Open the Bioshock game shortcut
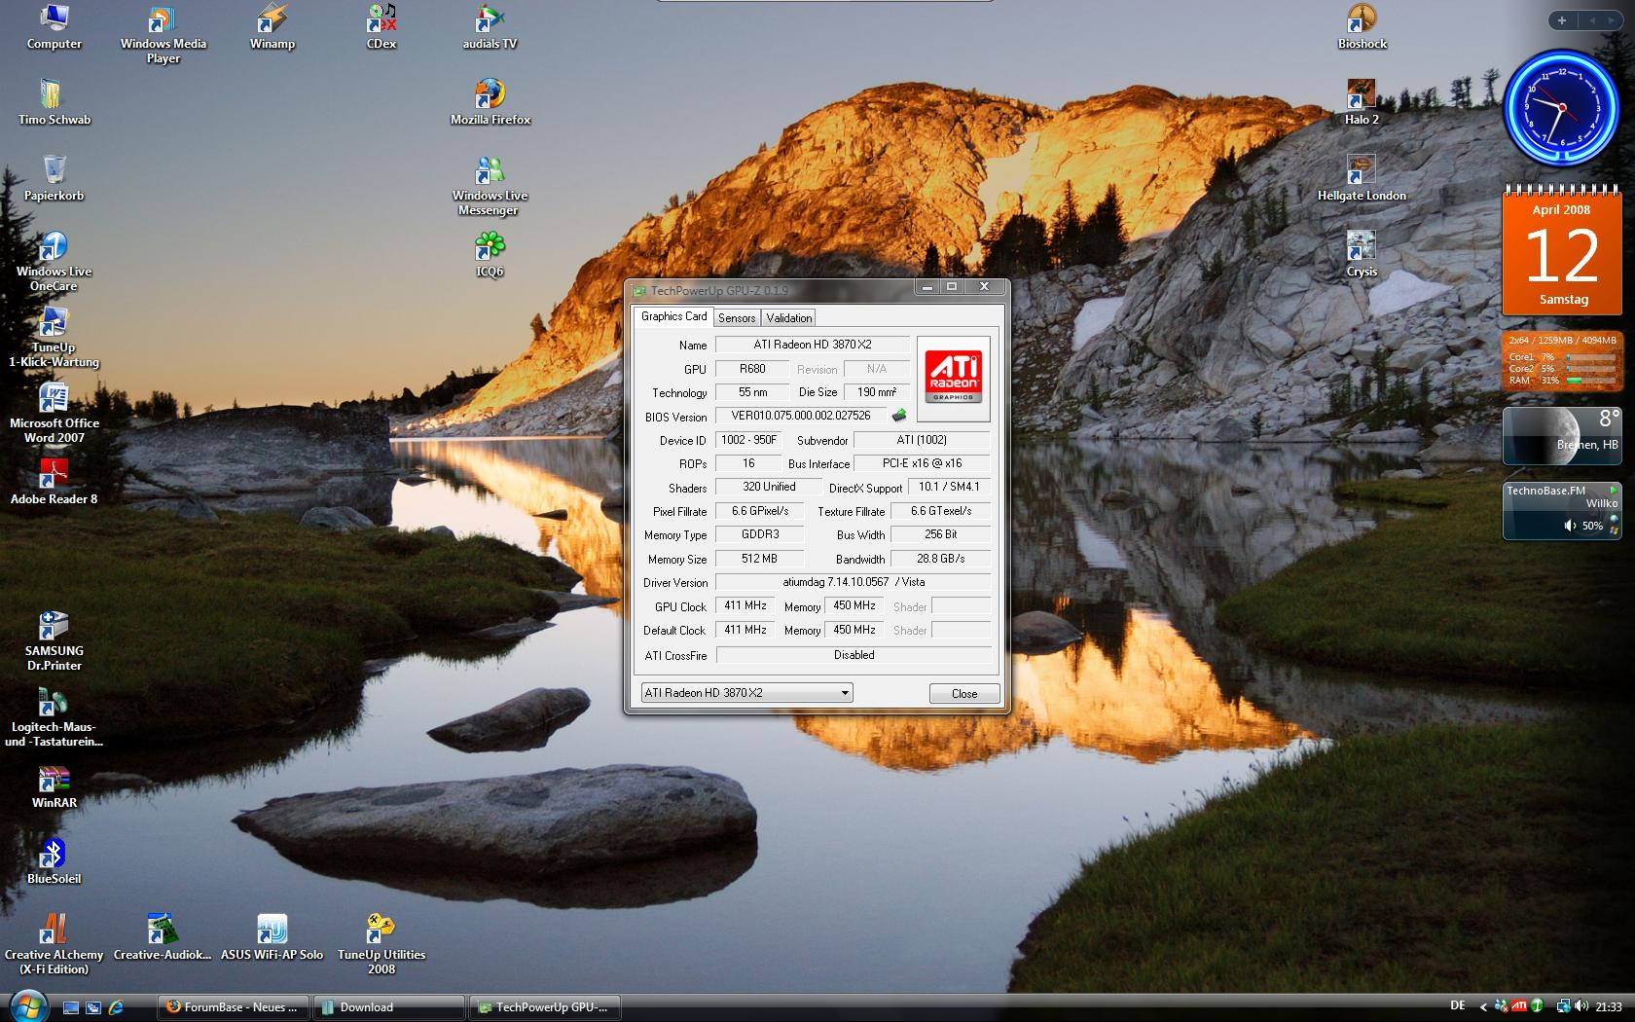The image size is (1635, 1022). pos(1362,27)
